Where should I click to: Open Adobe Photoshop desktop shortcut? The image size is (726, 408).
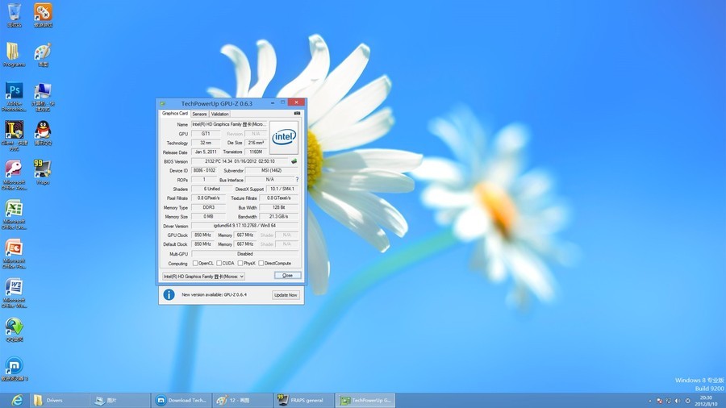[x=14, y=91]
